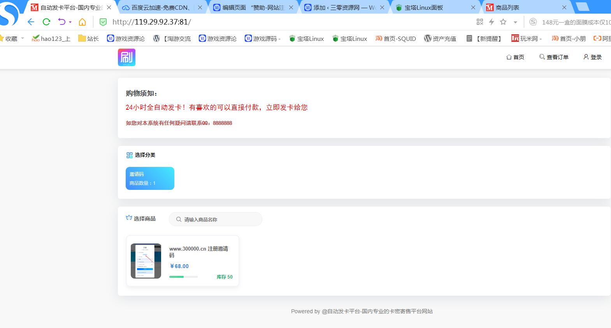Click the lightning speed mode icon
This screenshot has height=328, width=611.
(492, 22)
